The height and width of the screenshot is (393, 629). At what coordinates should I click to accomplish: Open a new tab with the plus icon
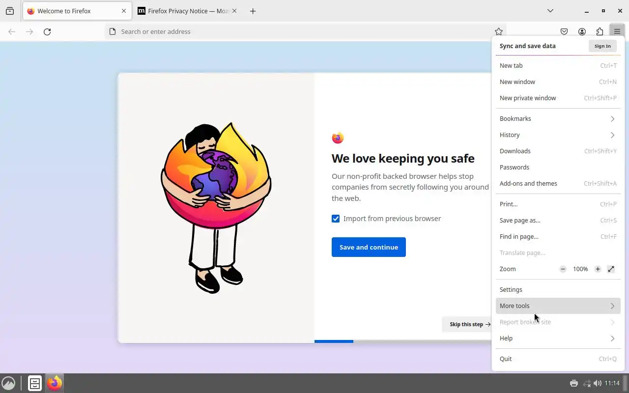(253, 11)
